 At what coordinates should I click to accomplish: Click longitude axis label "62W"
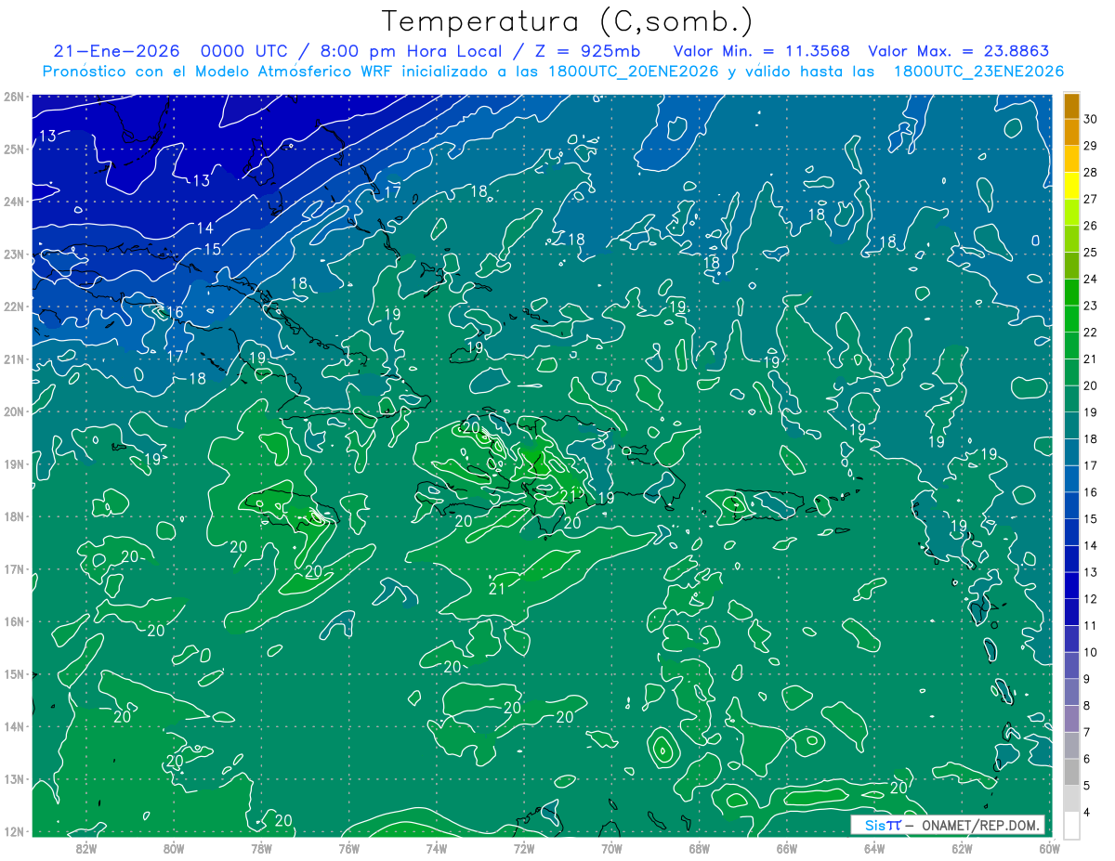click(x=962, y=848)
